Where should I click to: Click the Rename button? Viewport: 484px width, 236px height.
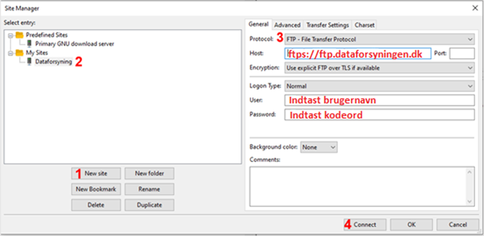point(150,189)
